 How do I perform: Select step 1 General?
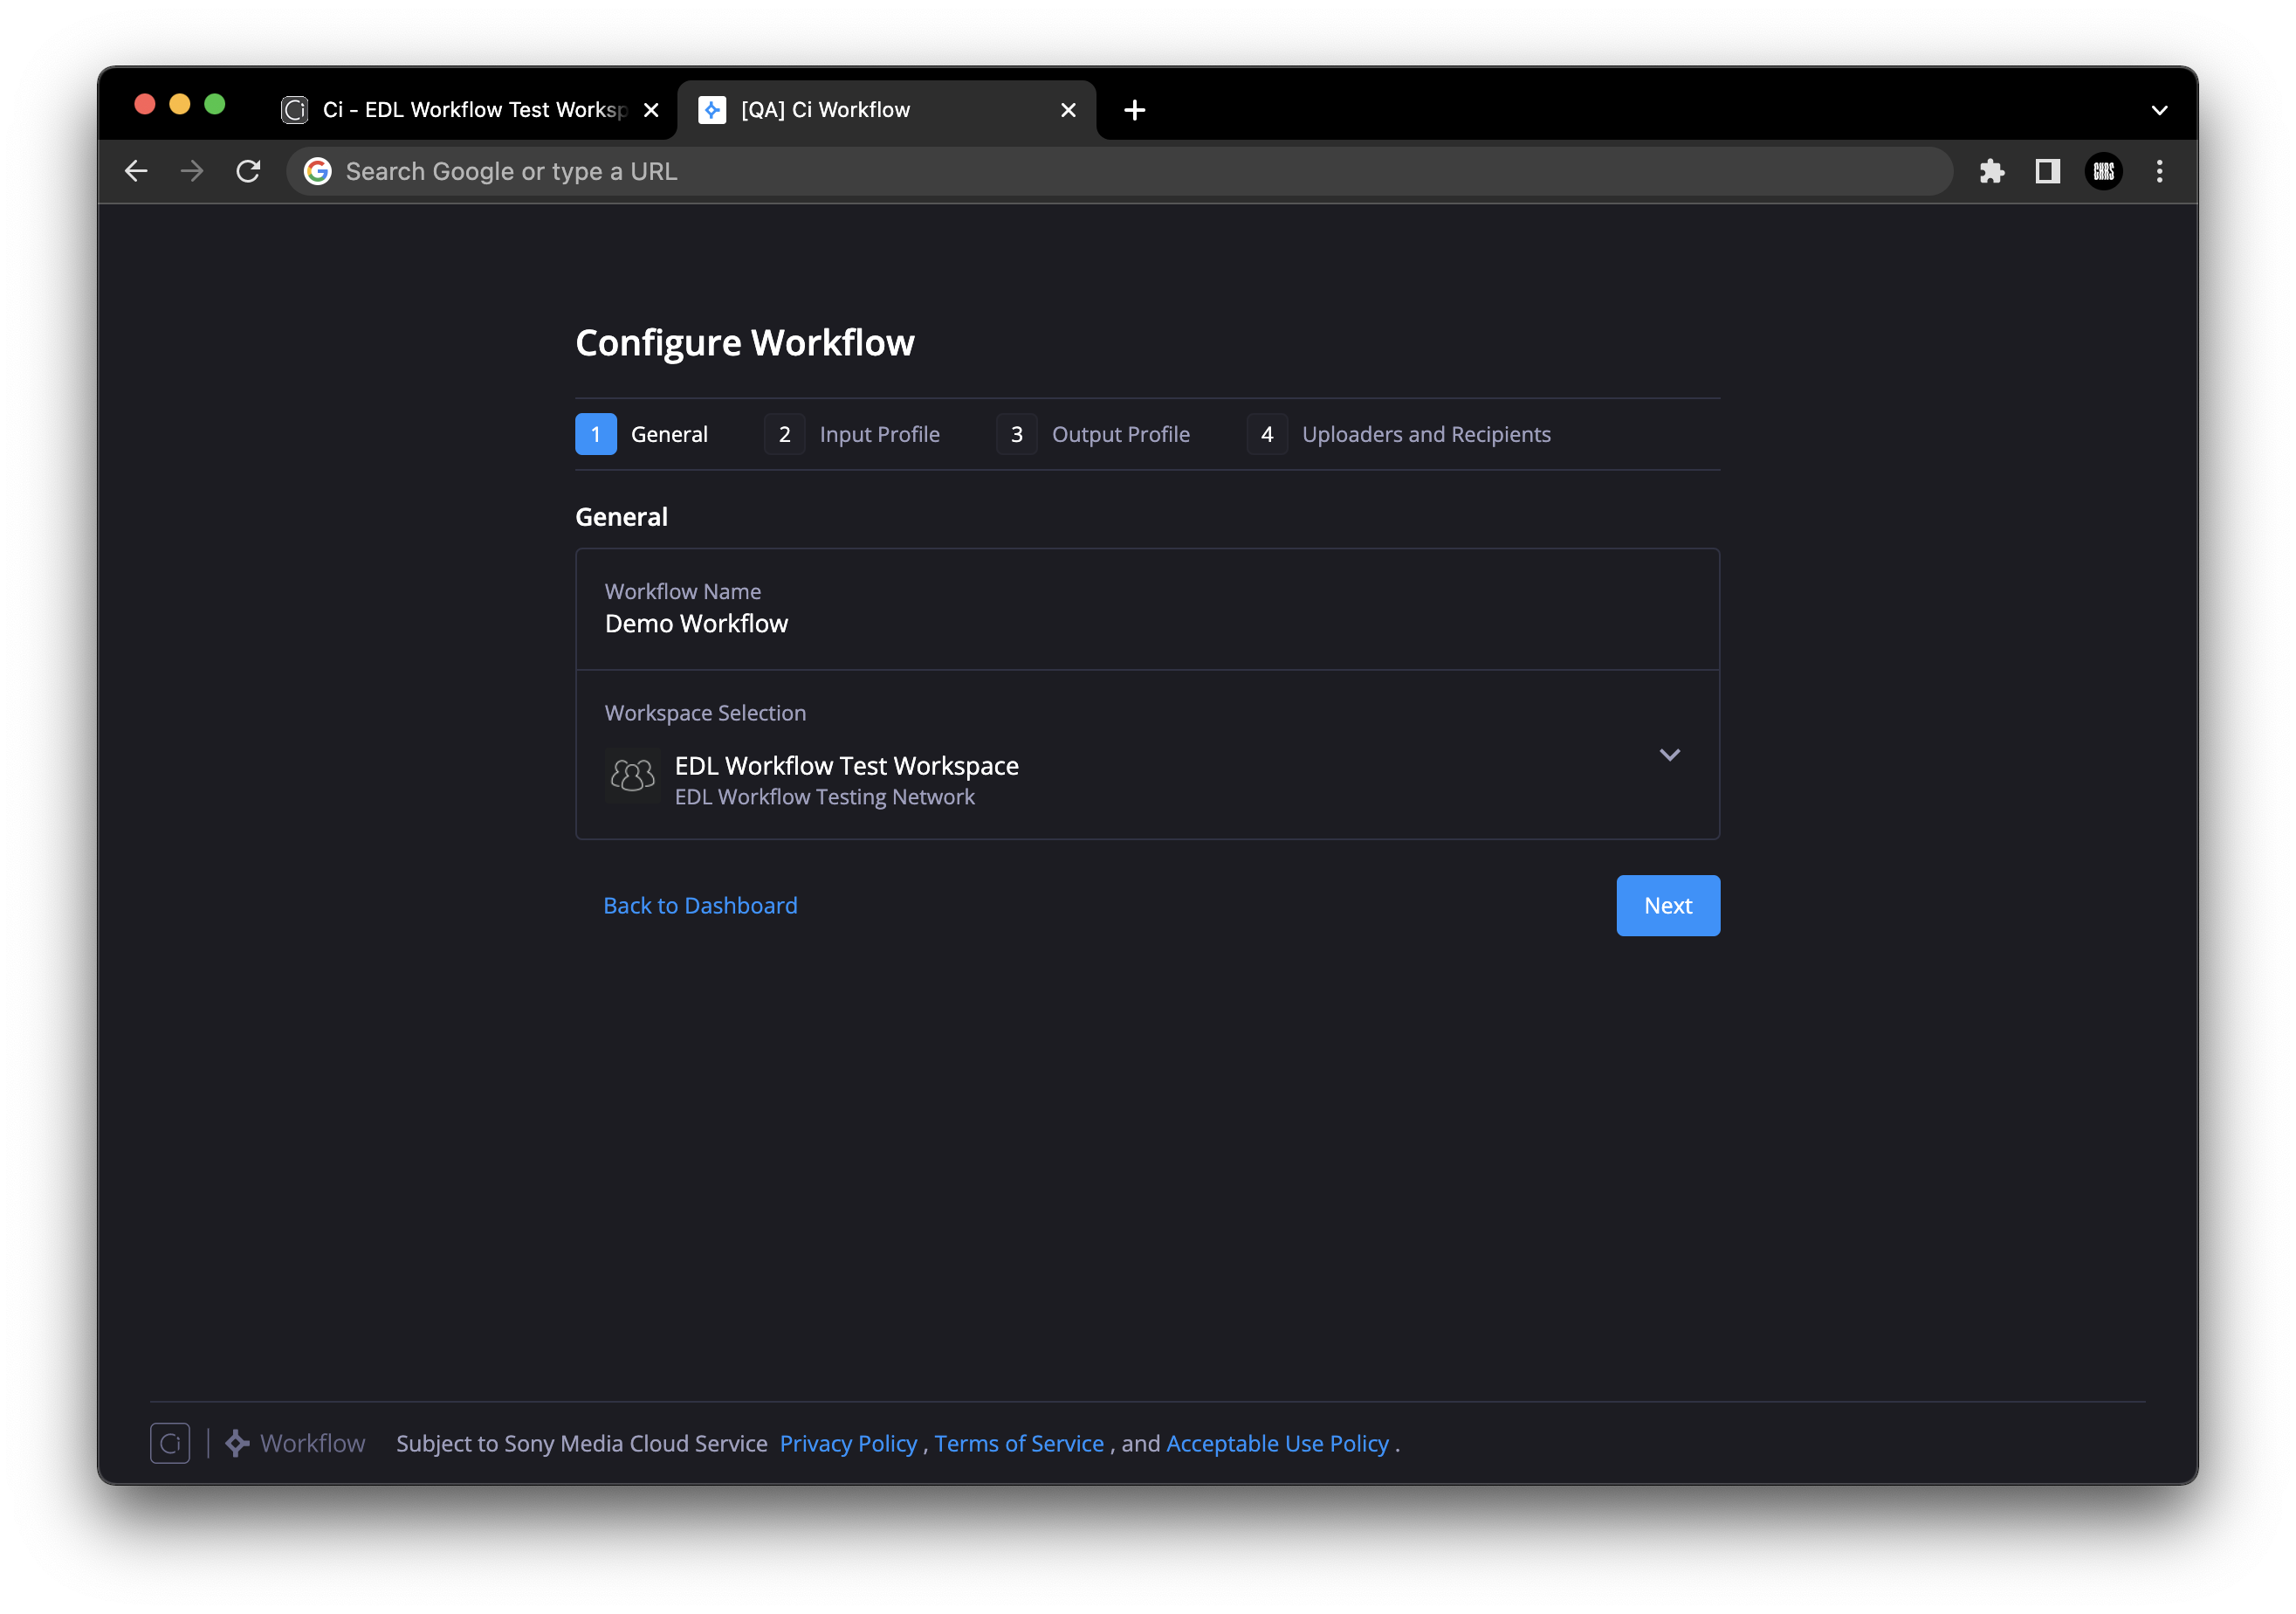(x=641, y=434)
